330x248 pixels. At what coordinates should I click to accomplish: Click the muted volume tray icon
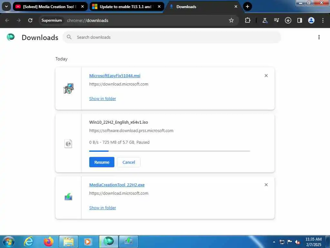coord(297,242)
